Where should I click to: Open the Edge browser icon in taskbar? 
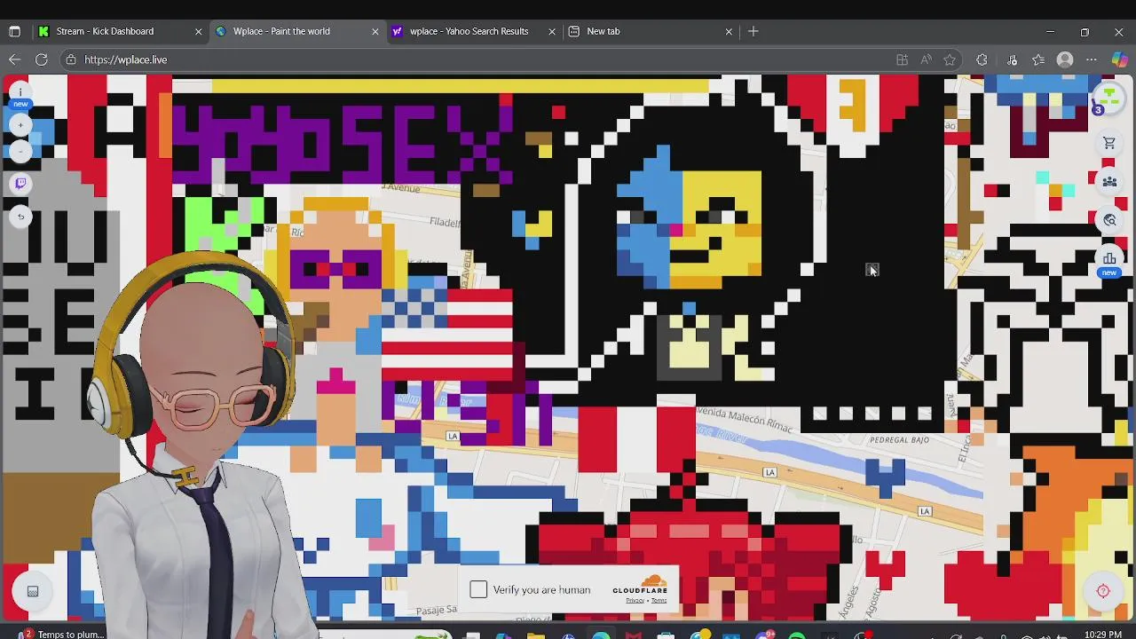click(601, 635)
